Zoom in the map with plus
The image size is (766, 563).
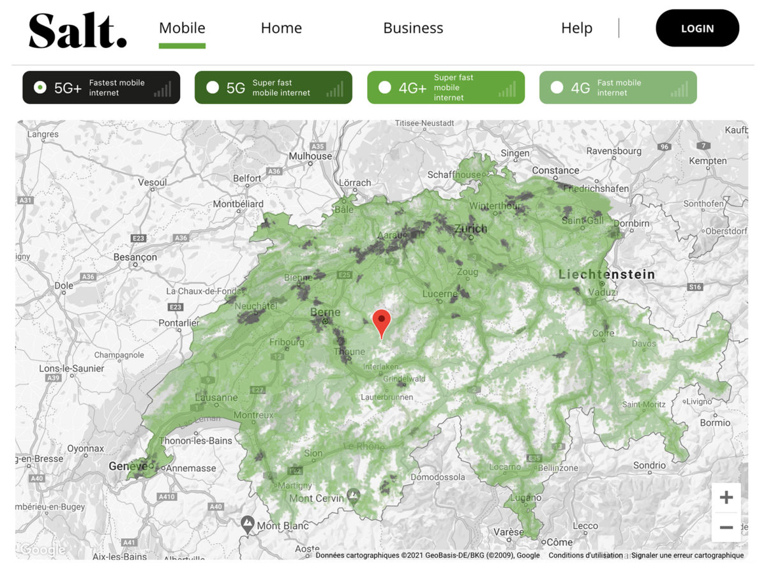[726, 497]
